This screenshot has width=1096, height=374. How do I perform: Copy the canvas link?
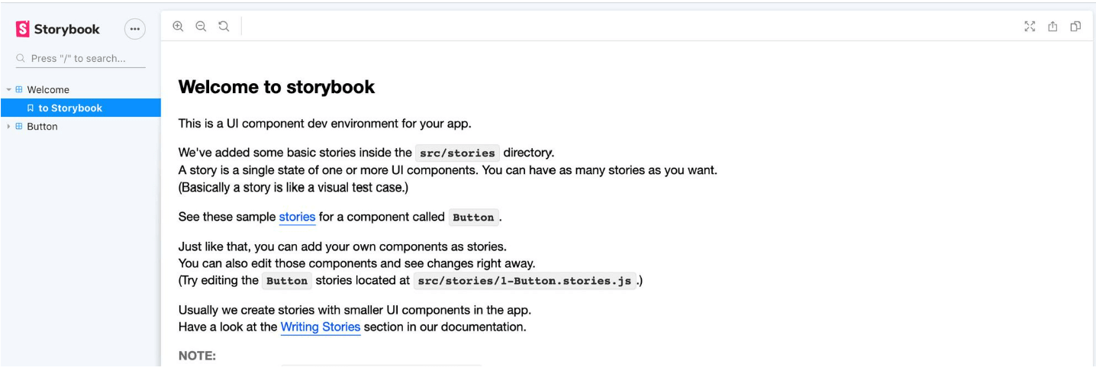pos(1075,27)
